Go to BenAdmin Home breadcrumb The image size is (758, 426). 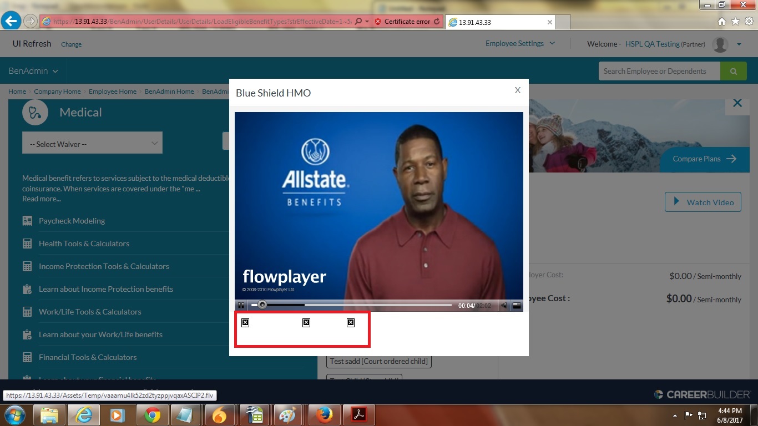pyautogui.click(x=169, y=92)
